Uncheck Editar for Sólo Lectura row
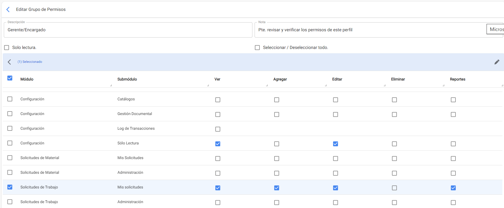This screenshot has height=208, width=504. (336, 144)
